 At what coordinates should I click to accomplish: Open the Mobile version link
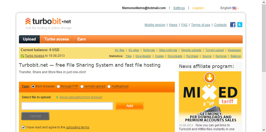[x=155, y=25]
